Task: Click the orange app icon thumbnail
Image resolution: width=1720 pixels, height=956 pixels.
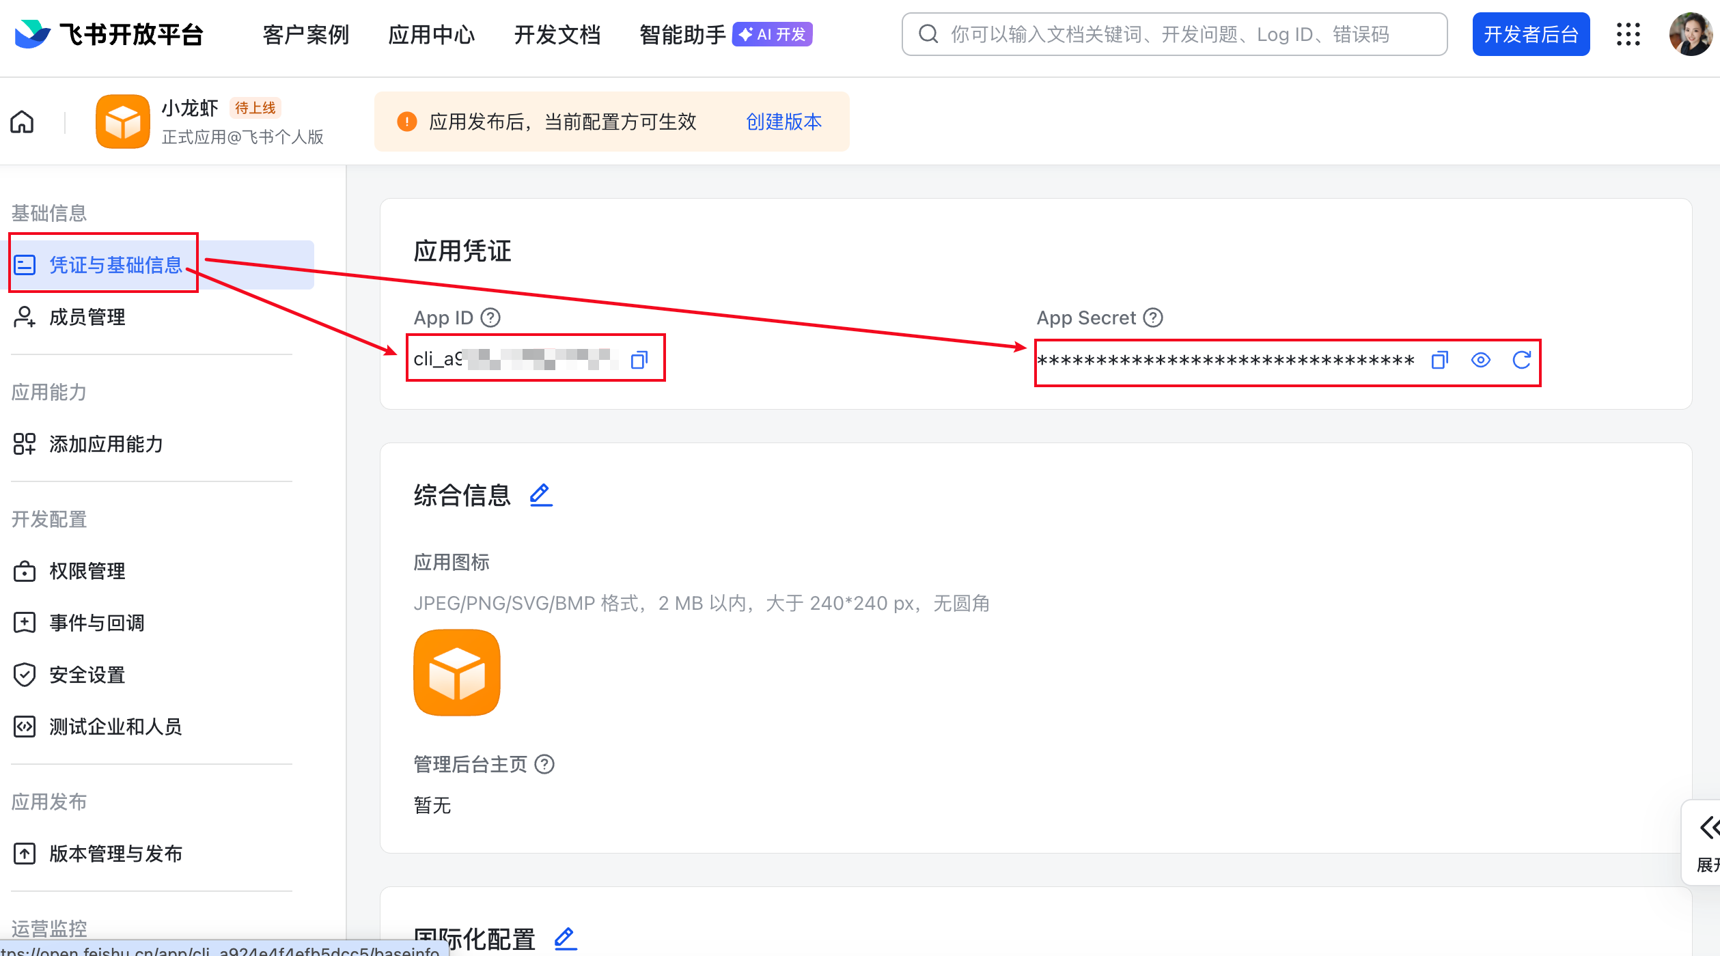Action: pos(457,673)
